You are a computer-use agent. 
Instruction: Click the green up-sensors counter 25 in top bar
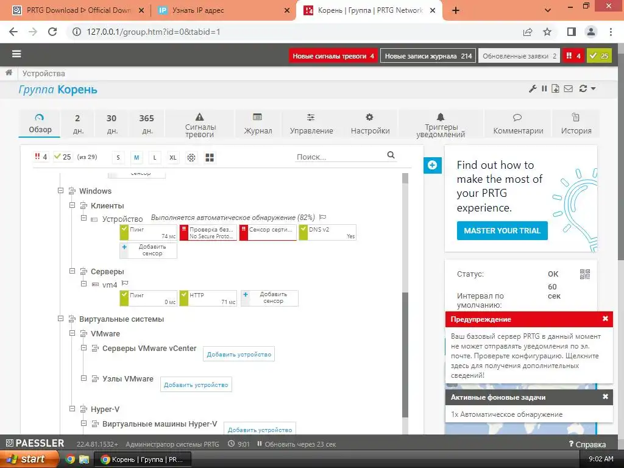coord(600,55)
